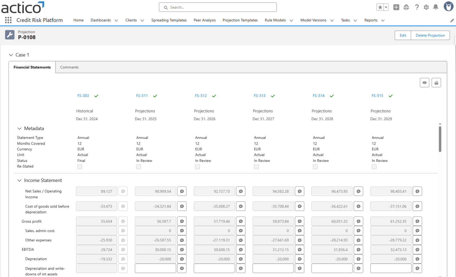Check Re-Stated under the FS-515 column
The height and width of the screenshot is (277, 456).
tap(374, 167)
